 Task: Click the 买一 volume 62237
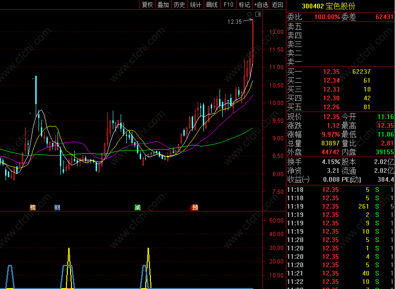[x=361, y=72]
